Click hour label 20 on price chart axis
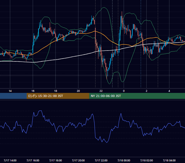Image resolution: width=185 pixels, height=163 pixels. pos(78,91)
